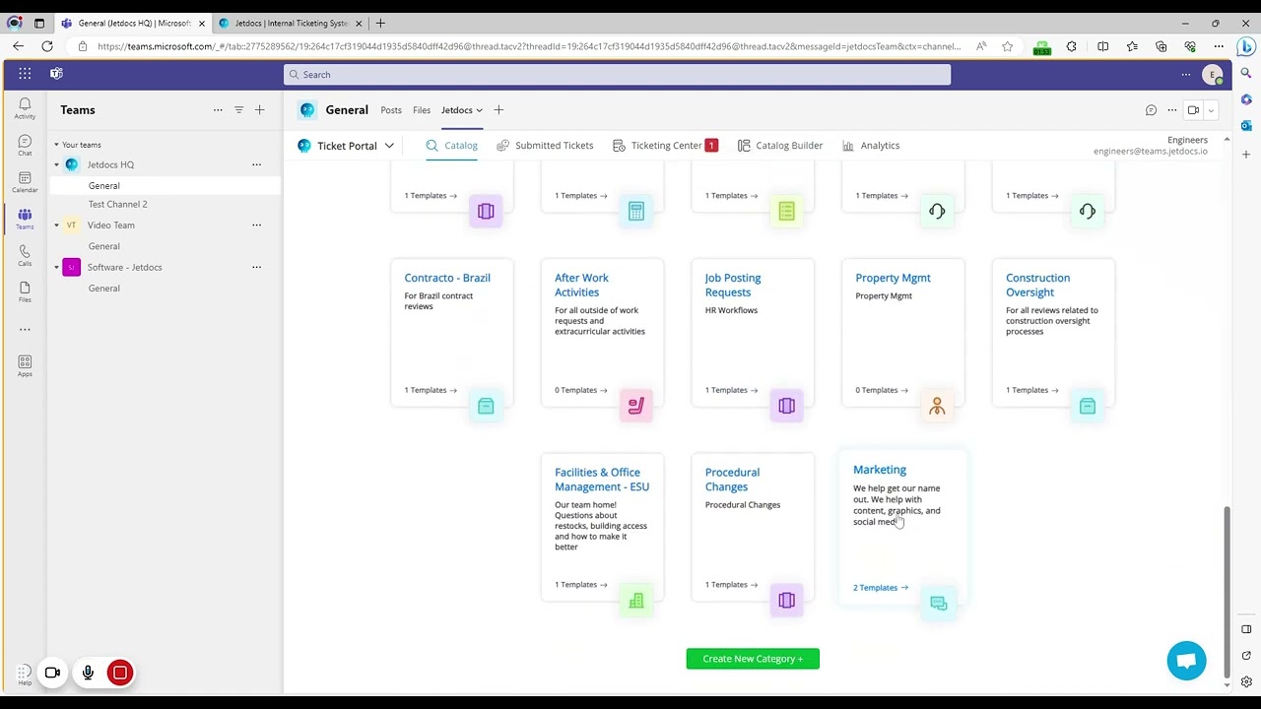The height and width of the screenshot is (709, 1261).
Task: Open the Jetdocs support chat bubble
Action: [x=1186, y=661]
